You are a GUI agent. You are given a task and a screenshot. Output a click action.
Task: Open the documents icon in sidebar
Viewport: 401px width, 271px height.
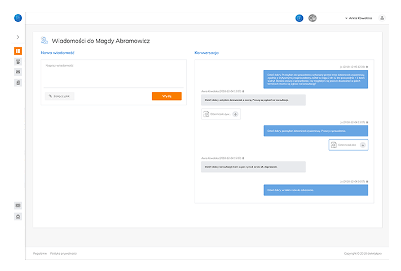(18, 83)
